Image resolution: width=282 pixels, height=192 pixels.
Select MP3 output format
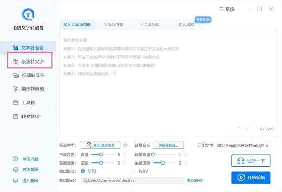pyautogui.click(x=88, y=171)
